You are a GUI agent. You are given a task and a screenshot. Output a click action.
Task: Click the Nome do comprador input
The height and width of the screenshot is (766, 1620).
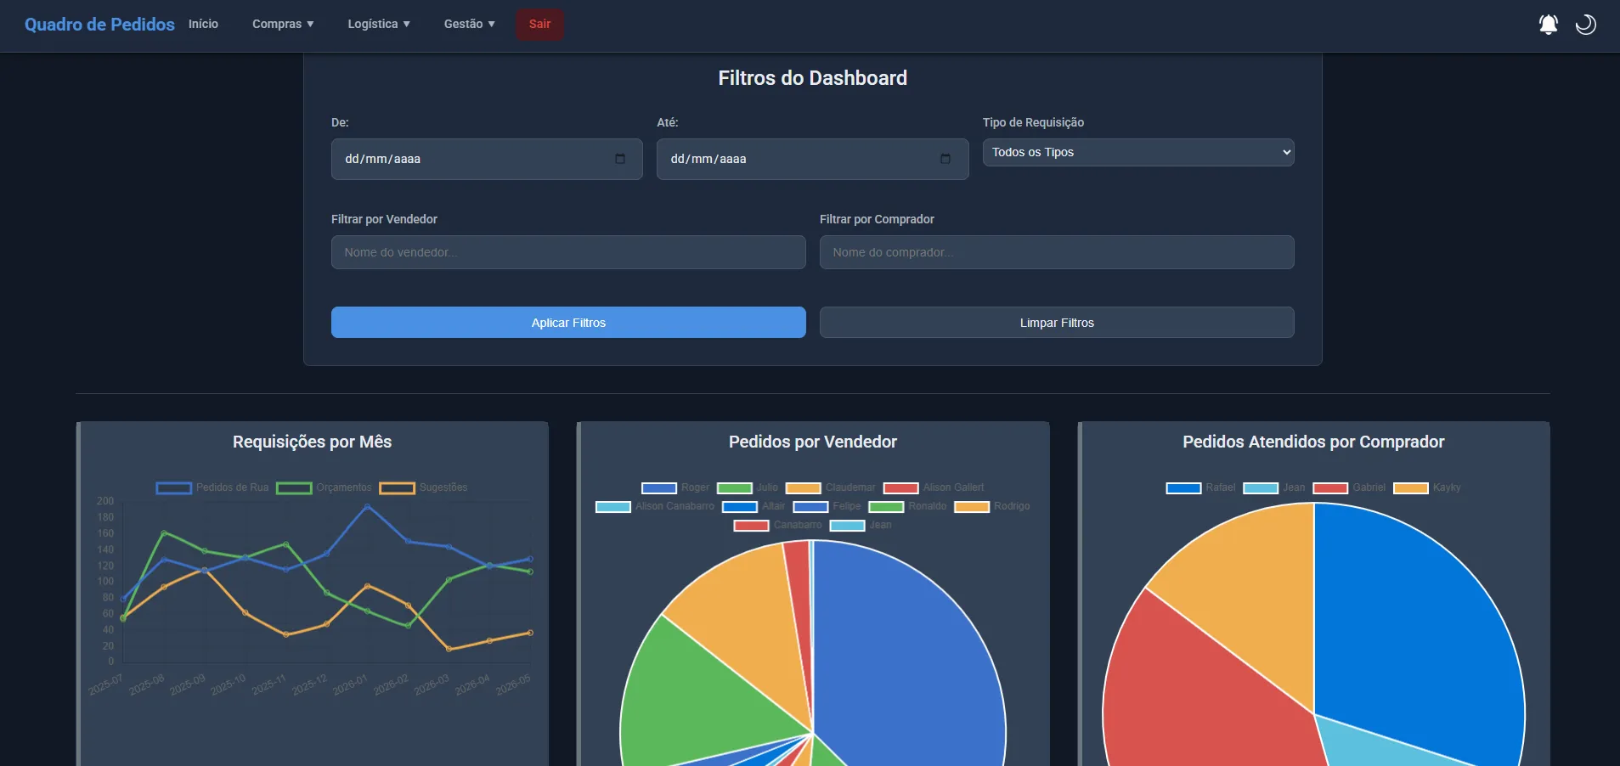[x=1057, y=252]
